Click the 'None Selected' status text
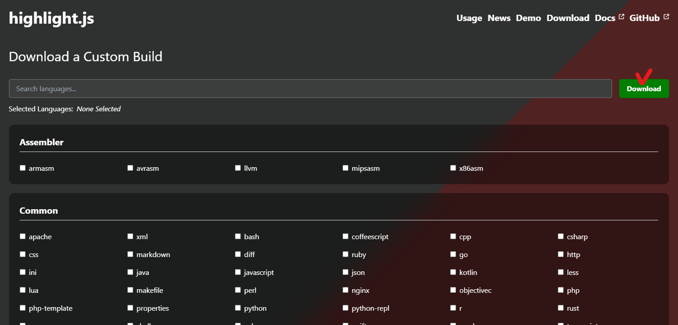Screen dimensions: 678x325 99,109
